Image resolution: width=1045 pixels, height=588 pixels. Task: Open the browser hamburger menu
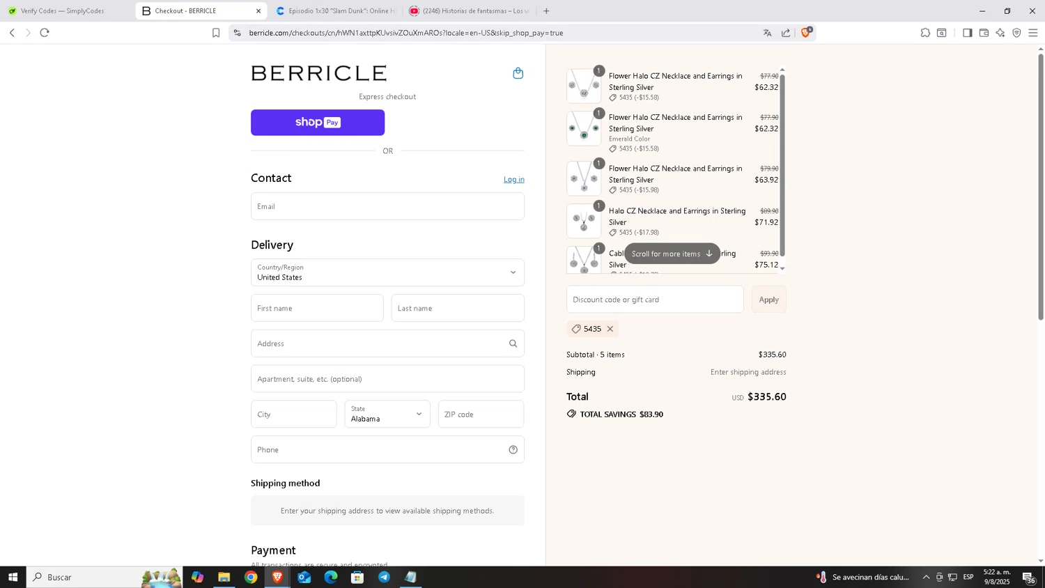(x=1033, y=33)
